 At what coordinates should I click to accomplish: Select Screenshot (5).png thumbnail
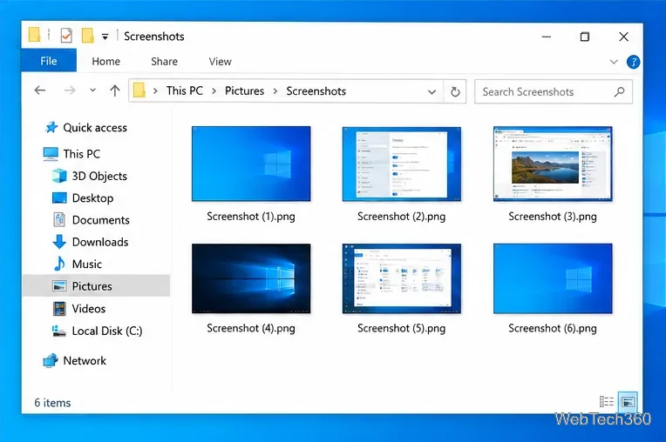click(401, 278)
